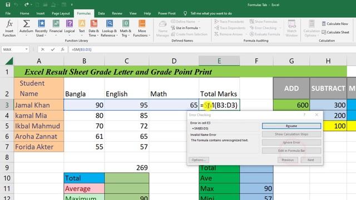Click Edit in Formula Bar button
356x200 pixels.
[291, 151]
